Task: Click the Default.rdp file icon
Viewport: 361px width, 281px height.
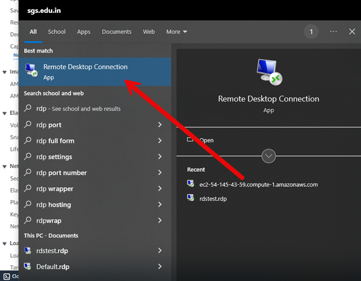Action: tap(28, 266)
